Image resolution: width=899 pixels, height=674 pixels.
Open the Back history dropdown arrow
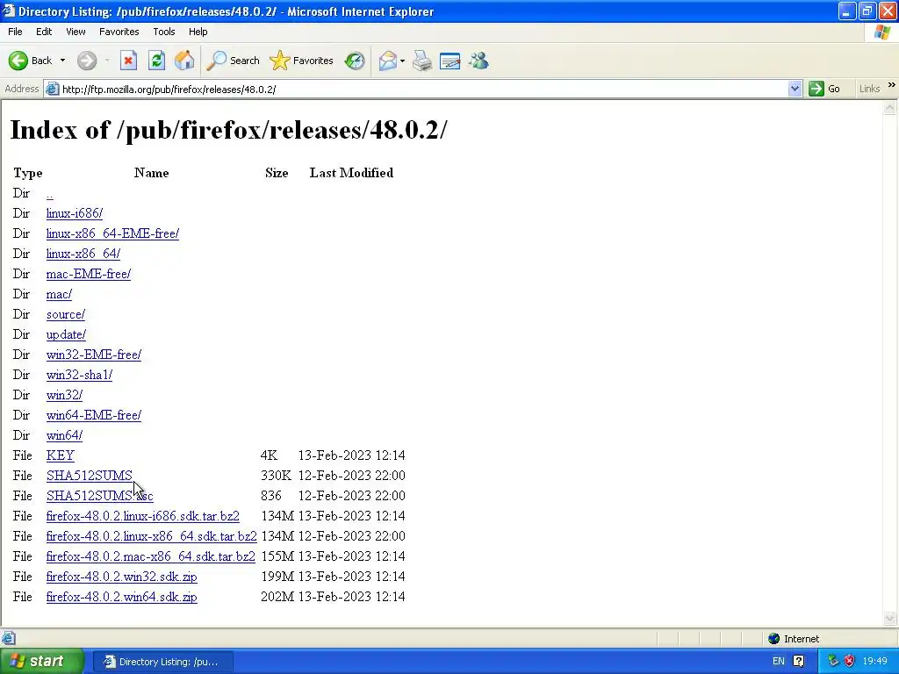pos(62,61)
